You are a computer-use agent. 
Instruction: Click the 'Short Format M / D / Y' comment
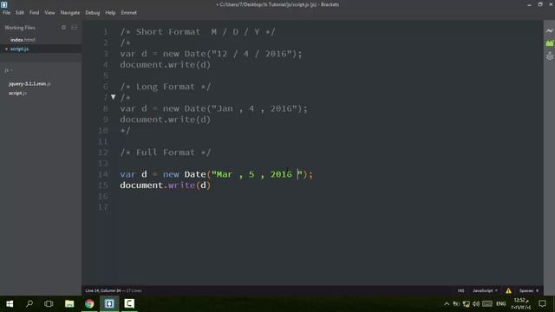click(198, 32)
